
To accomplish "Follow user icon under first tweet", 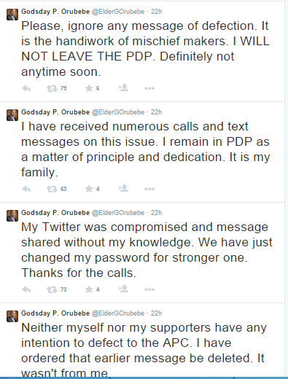I will tap(123, 87).
